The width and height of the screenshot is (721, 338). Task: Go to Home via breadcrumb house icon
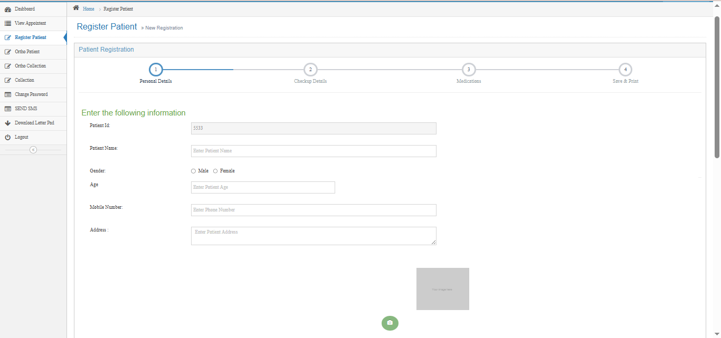click(76, 8)
